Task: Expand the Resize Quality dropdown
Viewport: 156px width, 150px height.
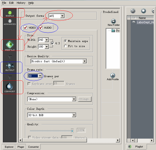Action: 84,61
